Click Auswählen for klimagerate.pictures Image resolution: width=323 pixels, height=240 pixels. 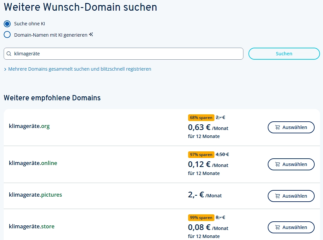coord(291,196)
